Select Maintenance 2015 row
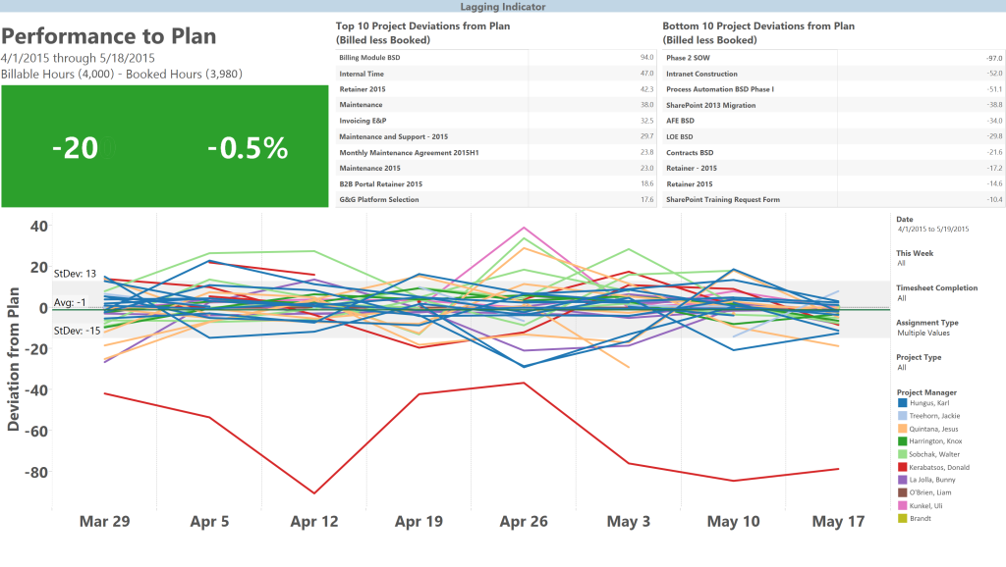 496,168
